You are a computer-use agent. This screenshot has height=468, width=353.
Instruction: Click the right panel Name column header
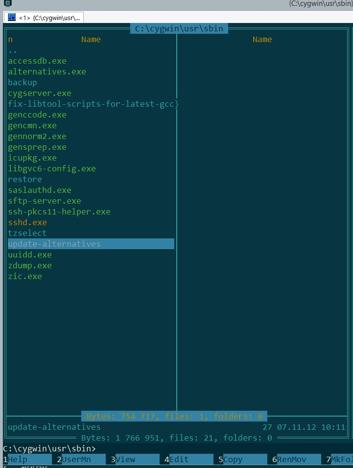coord(262,39)
